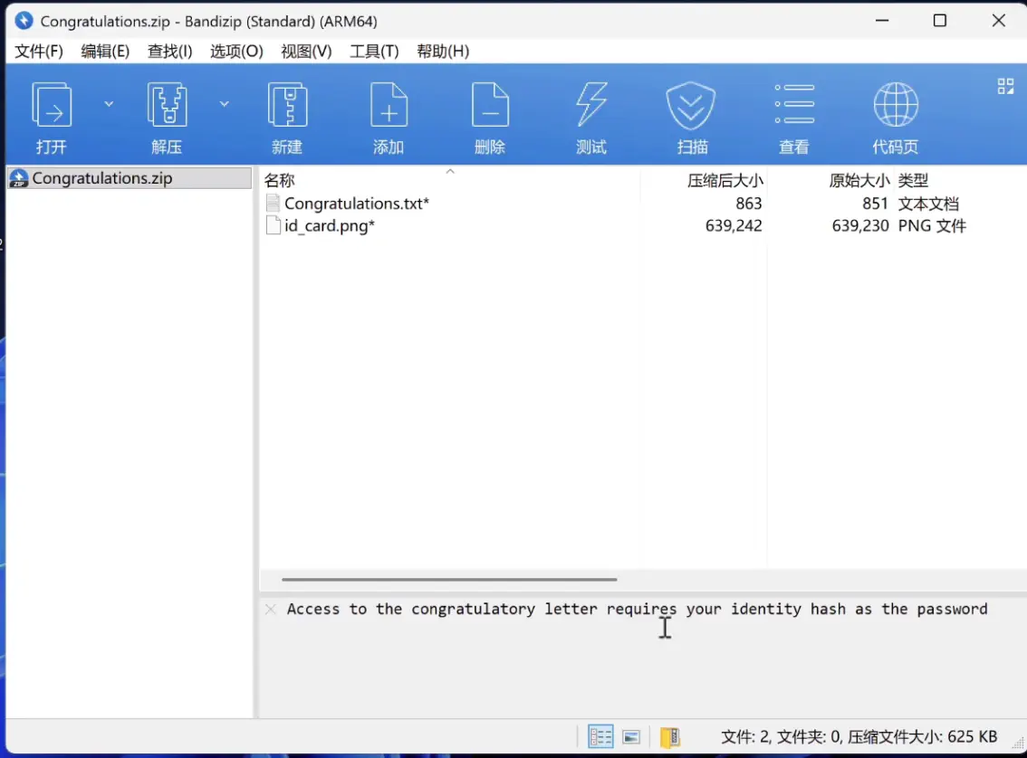Close the archive comment panel with X
The height and width of the screenshot is (758, 1027).
click(x=271, y=609)
